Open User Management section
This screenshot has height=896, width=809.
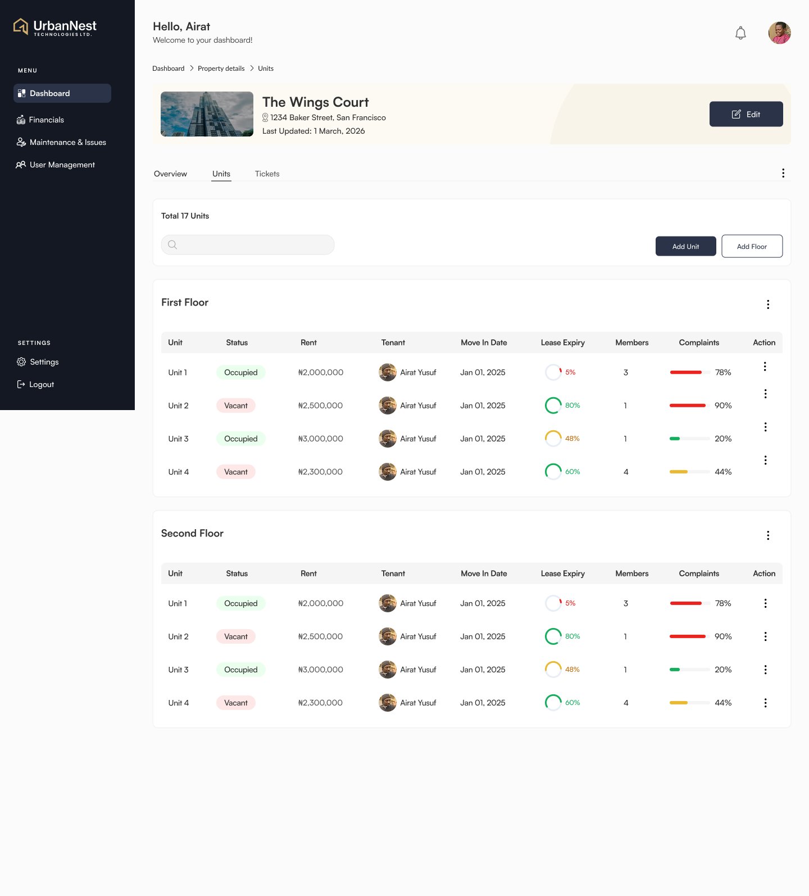click(x=56, y=165)
